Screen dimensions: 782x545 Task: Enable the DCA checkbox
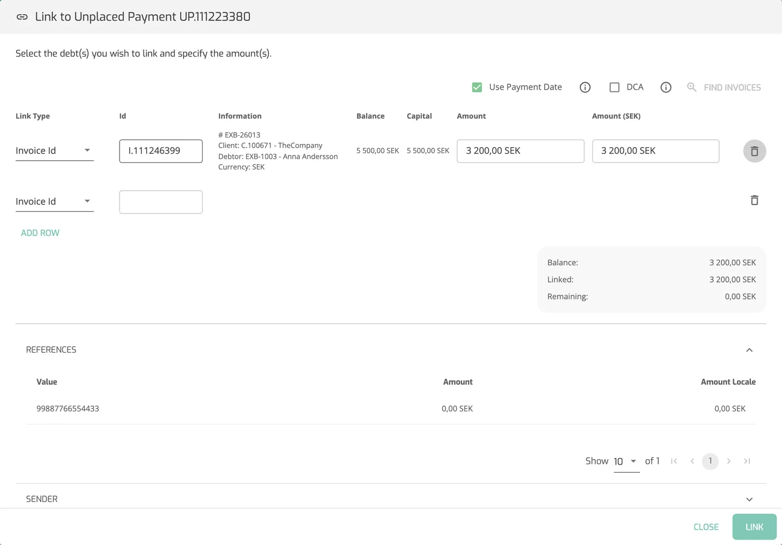[614, 87]
